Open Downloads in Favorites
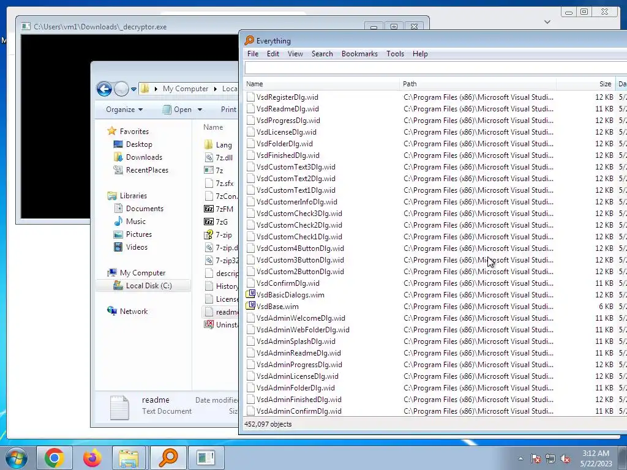Viewport: 627px width, 470px height. point(144,157)
